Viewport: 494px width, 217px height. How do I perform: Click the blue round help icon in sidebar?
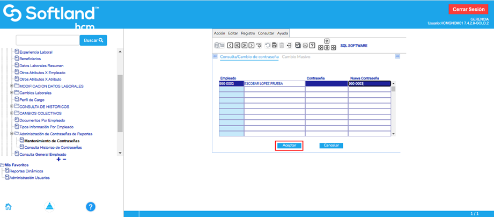point(91,207)
